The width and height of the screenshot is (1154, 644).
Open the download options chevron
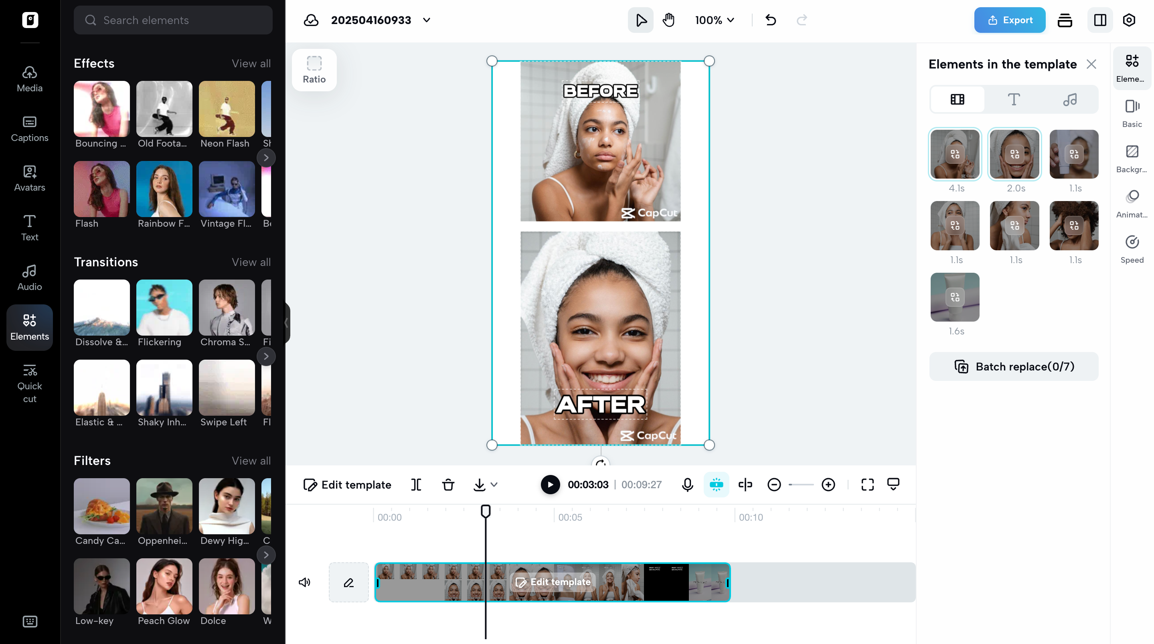pos(494,485)
